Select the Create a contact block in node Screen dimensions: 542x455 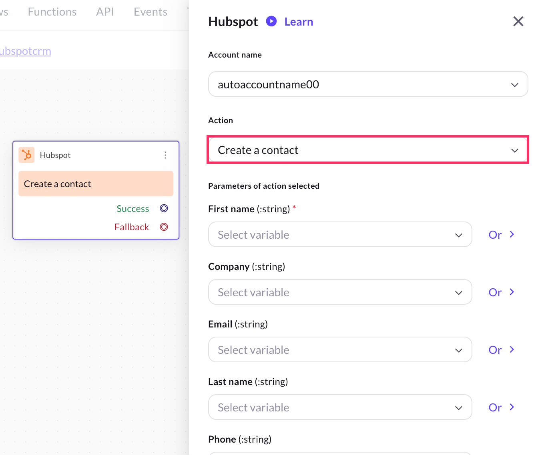(96, 184)
